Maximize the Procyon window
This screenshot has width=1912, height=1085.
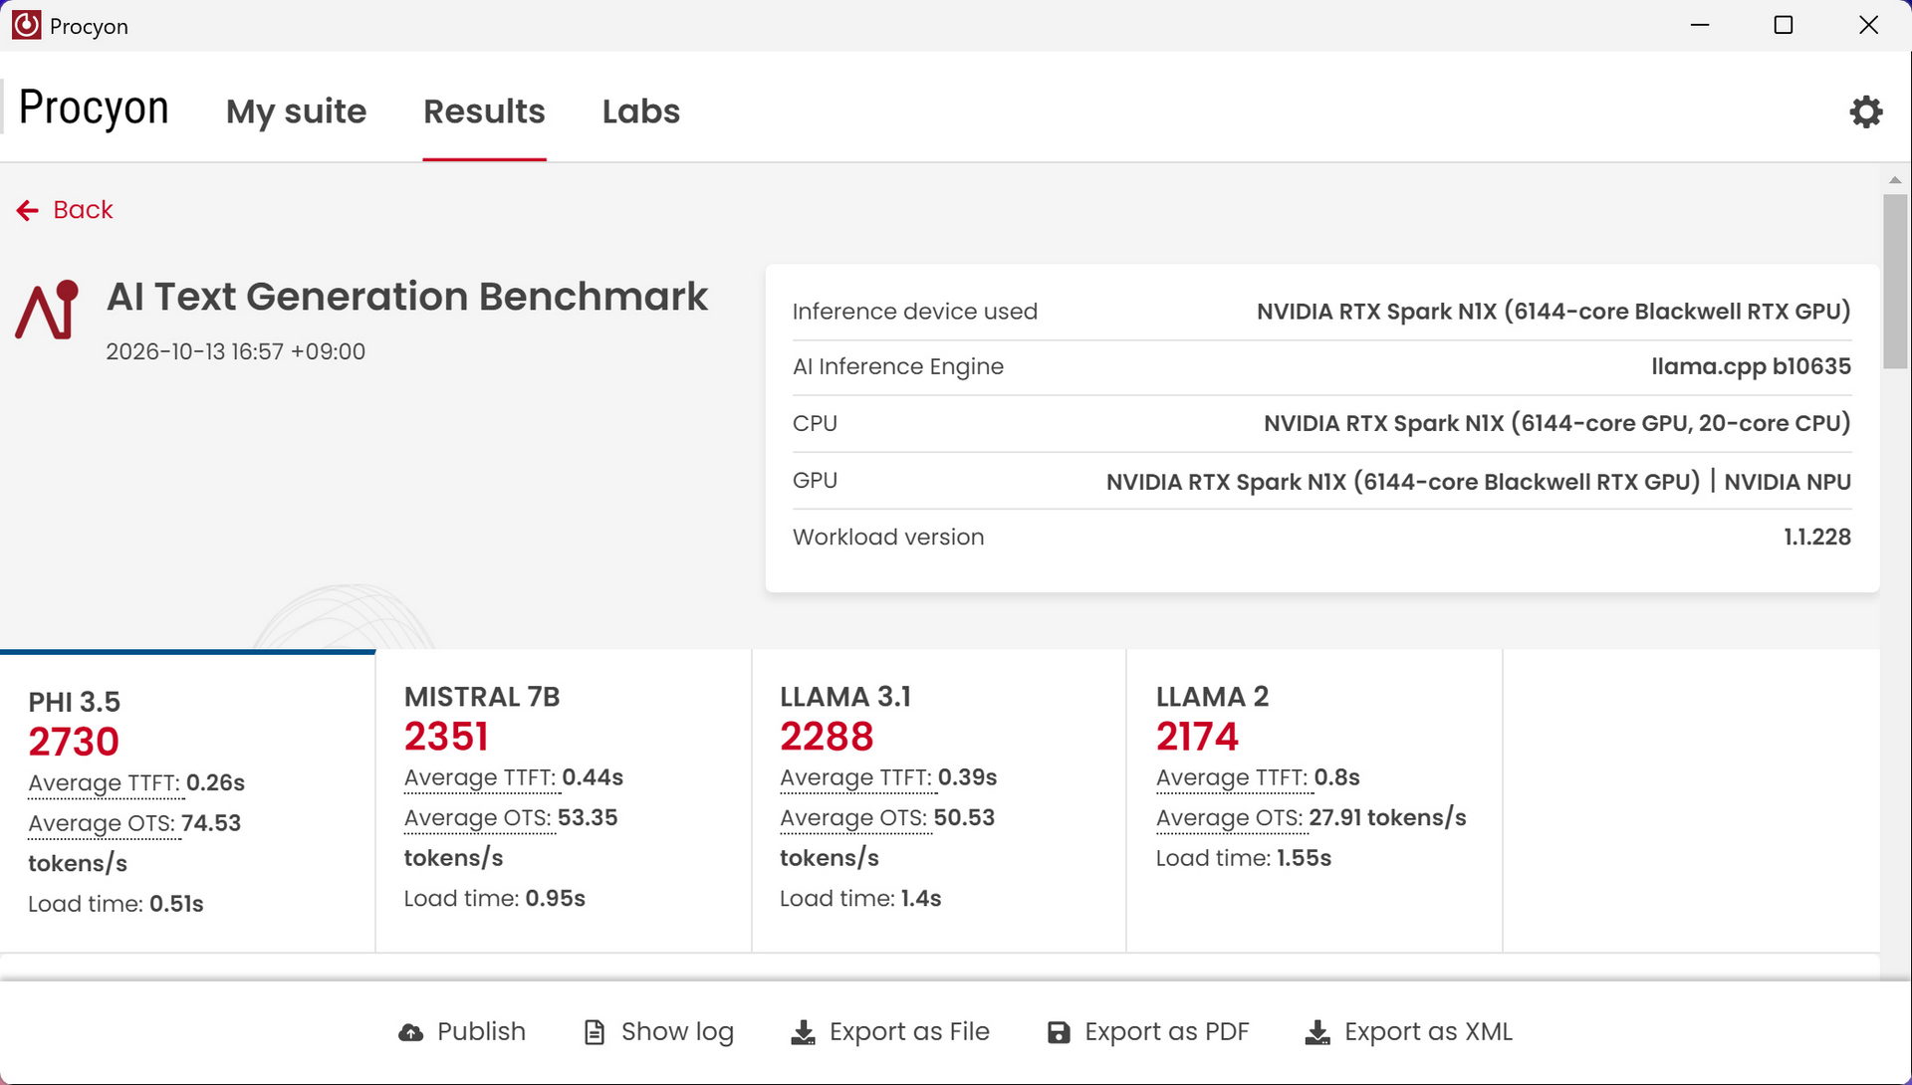point(1784,25)
